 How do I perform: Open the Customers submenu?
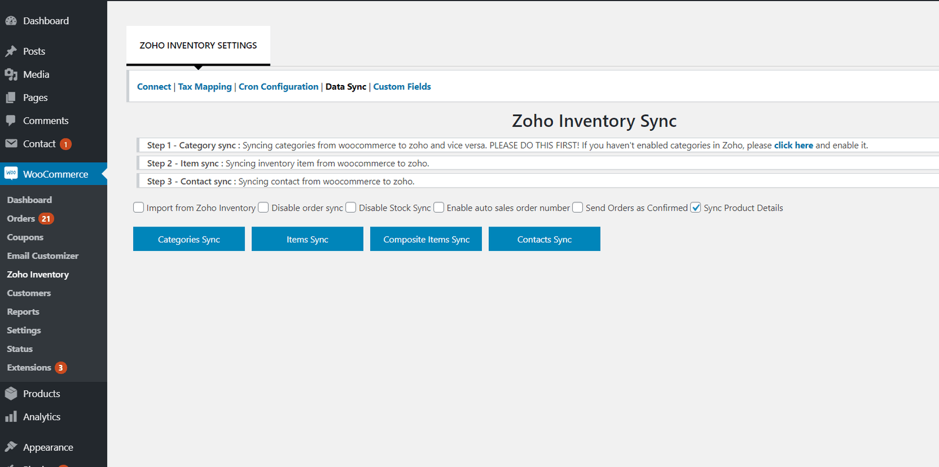(29, 293)
